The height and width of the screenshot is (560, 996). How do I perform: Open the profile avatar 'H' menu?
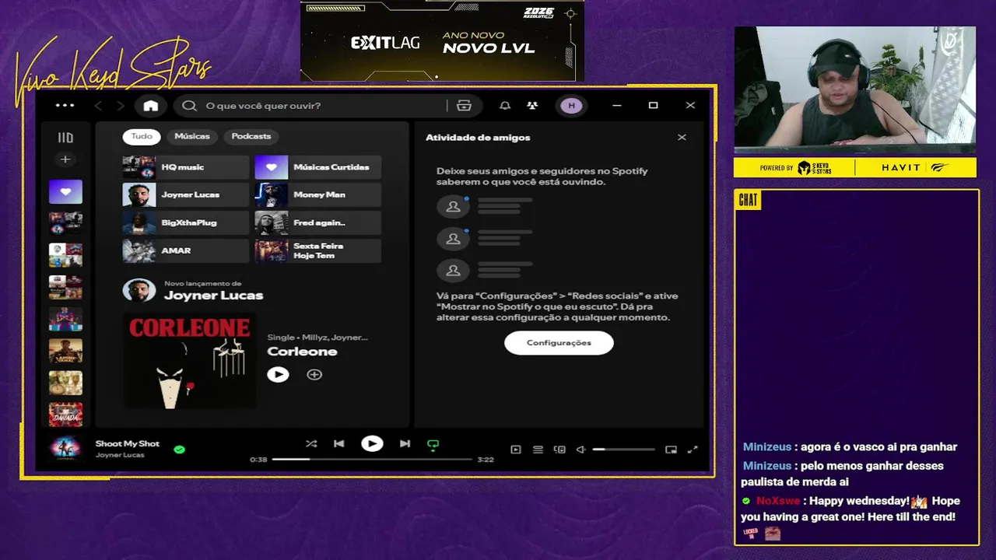pyautogui.click(x=571, y=106)
